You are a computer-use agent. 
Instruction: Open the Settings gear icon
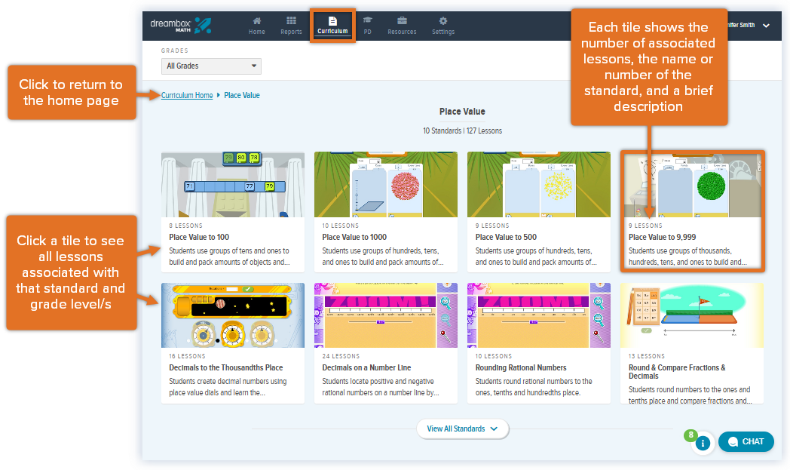pyautogui.click(x=442, y=20)
